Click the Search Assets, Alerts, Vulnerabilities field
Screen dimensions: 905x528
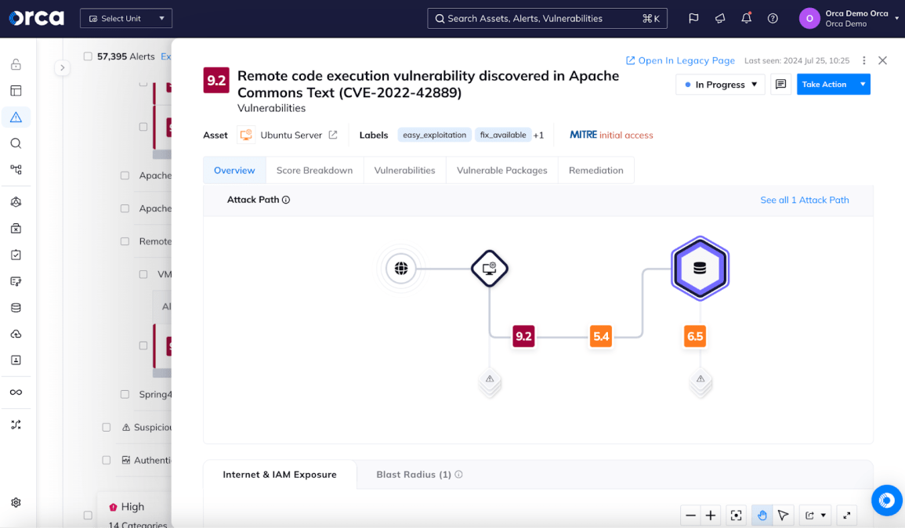click(546, 18)
